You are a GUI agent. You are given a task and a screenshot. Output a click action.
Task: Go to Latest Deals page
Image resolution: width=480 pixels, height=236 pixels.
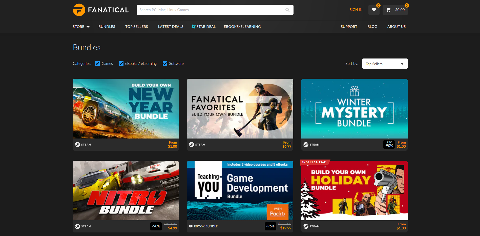(x=171, y=27)
